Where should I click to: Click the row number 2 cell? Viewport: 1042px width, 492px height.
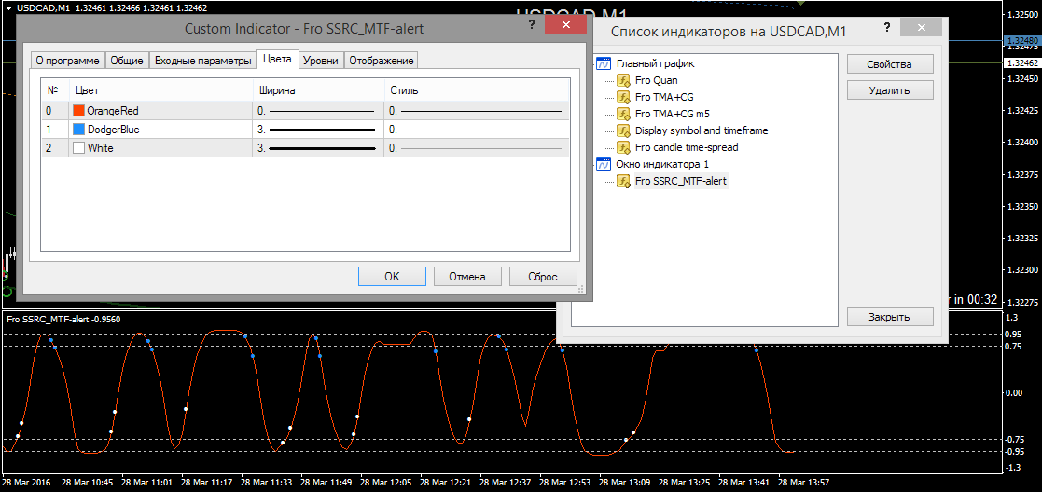point(55,148)
